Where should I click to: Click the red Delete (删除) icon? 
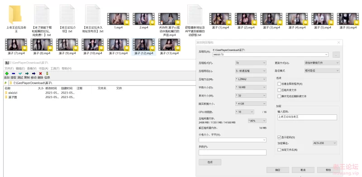[40, 73]
